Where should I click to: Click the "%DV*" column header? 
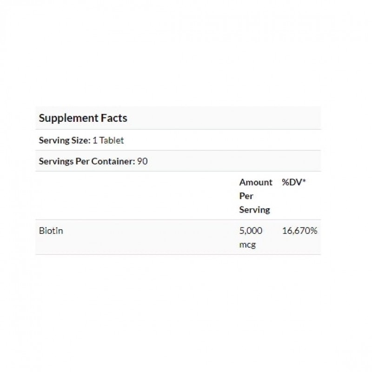(x=294, y=182)
